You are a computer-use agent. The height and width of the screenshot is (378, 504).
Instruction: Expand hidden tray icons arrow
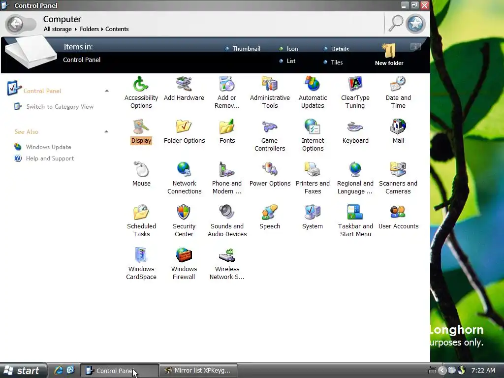[x=442, y=371]
